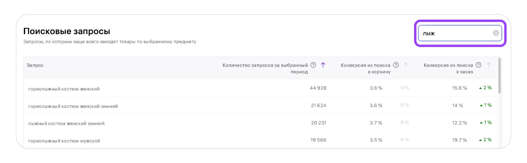
Task: Click the green 2% change in first row
Action: pos(485,88)
